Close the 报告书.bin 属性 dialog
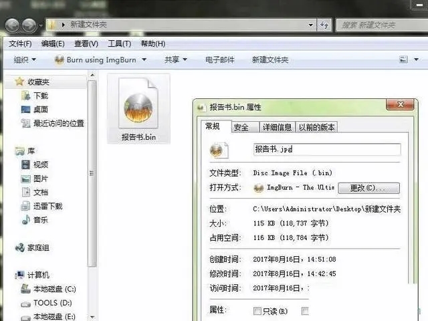The image size is (428, 321). coord(400,104)
